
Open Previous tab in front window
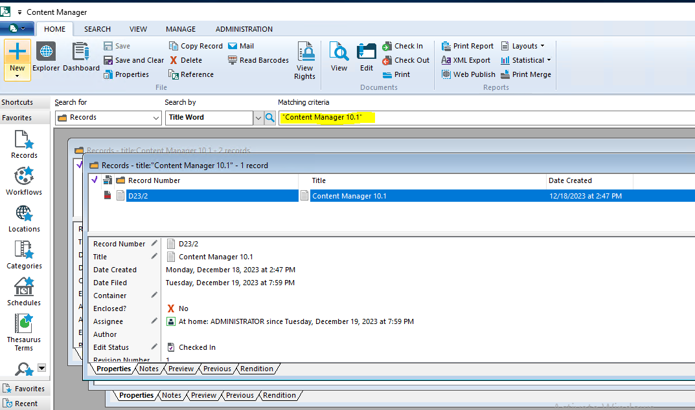[x=217, y=369]
